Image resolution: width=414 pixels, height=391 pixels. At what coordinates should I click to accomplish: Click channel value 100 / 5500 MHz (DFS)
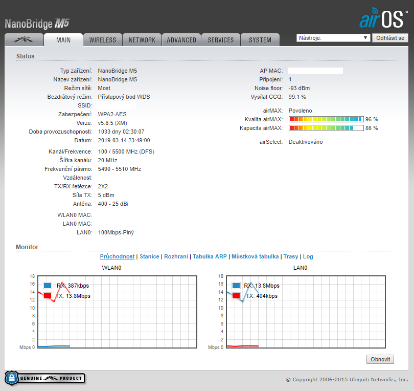(x=126, y=151)
